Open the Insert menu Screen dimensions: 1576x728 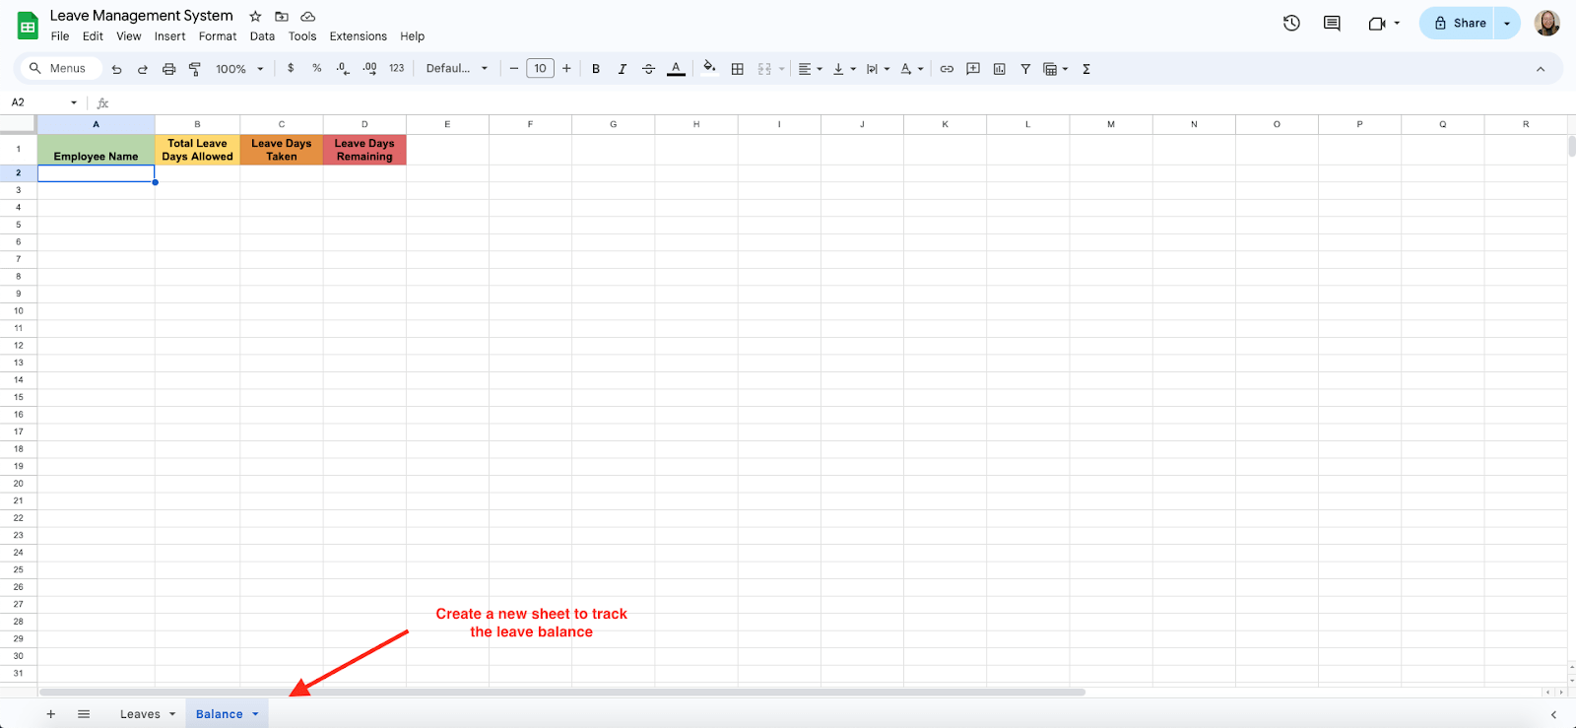coord(169,36)
